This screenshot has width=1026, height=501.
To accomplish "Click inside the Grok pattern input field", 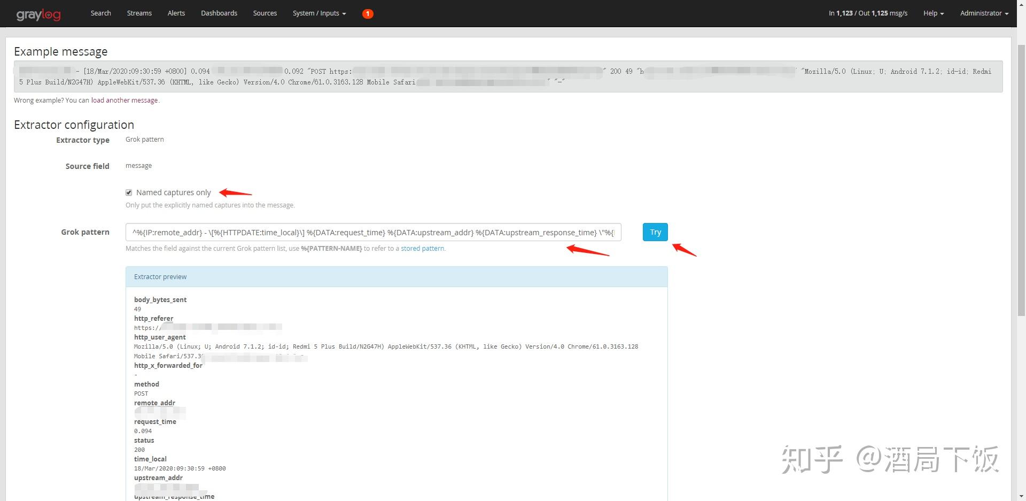I will tap(373, 232).
